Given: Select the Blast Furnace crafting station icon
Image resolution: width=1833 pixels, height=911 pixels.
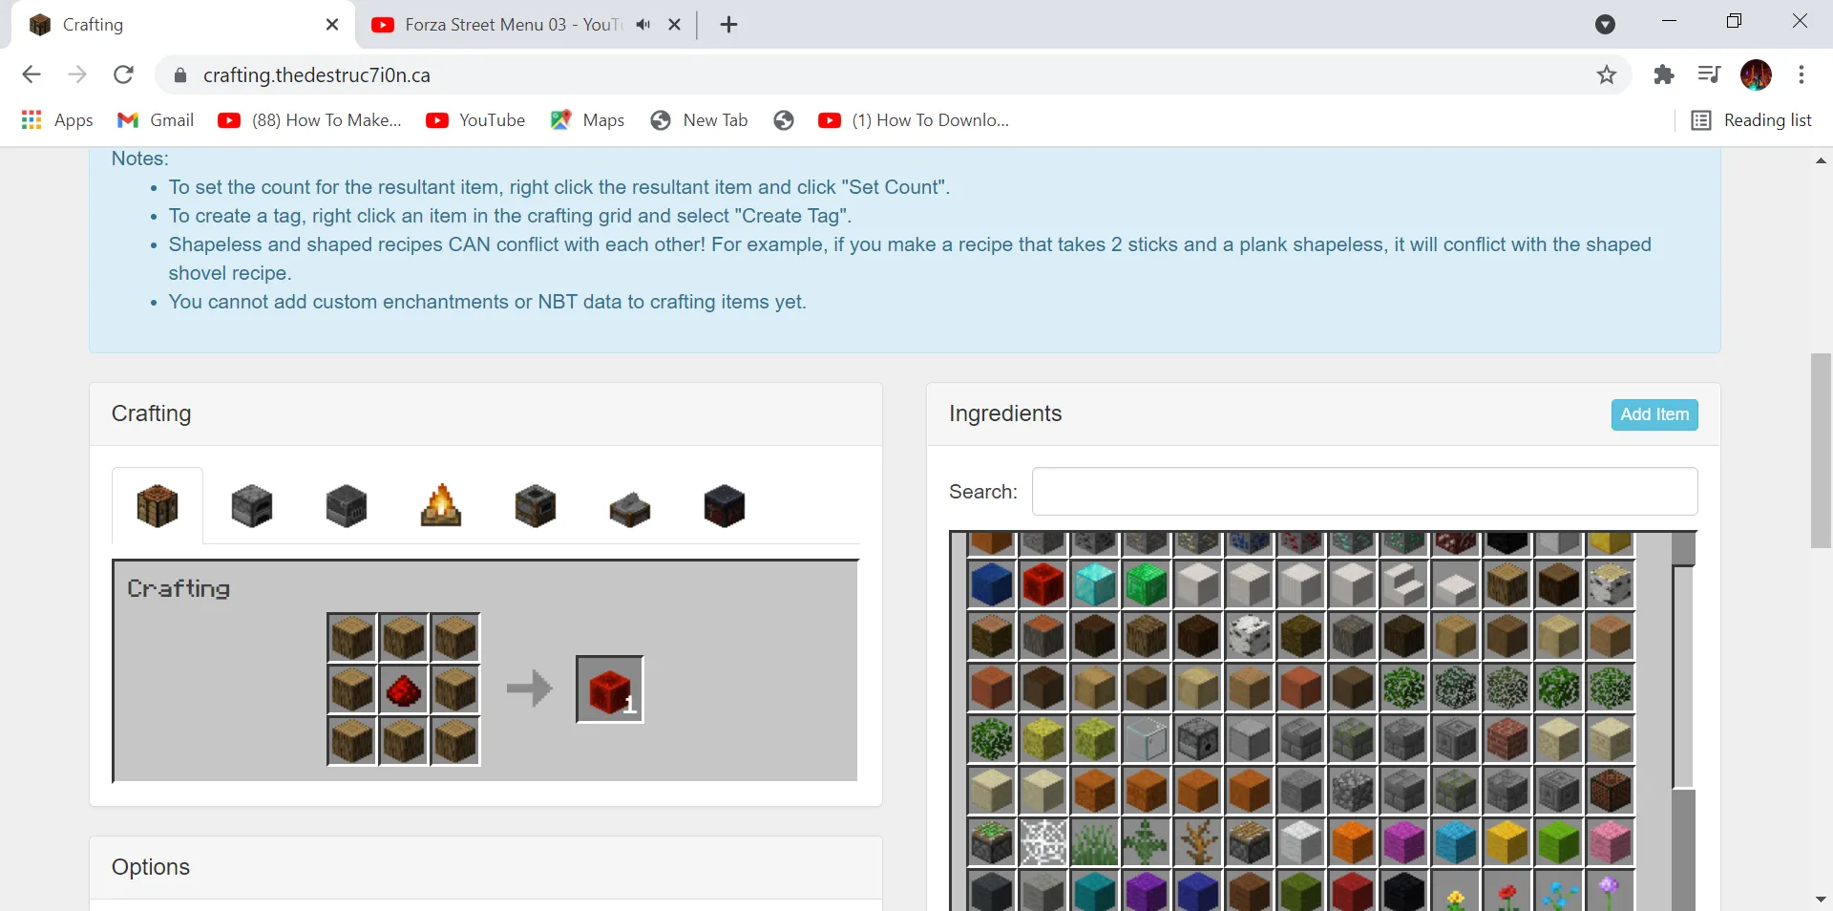Looking at the screenshot, I should pyautogui.click(x=346, y=506).
